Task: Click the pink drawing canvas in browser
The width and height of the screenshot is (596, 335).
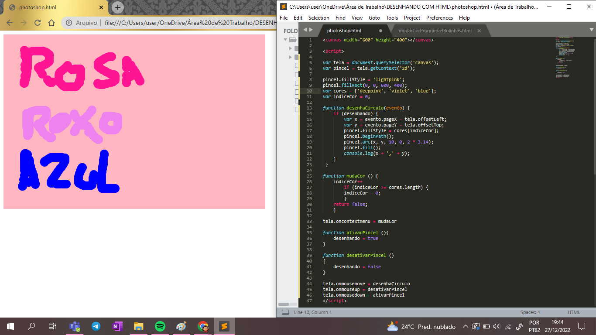Action: 134,122
